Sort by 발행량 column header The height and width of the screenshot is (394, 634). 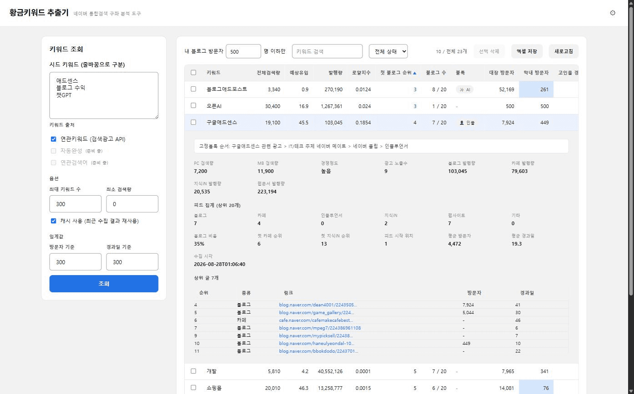[336, 73]
